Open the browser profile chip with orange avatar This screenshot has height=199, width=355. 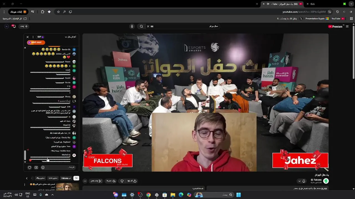[x=18, y=12]
